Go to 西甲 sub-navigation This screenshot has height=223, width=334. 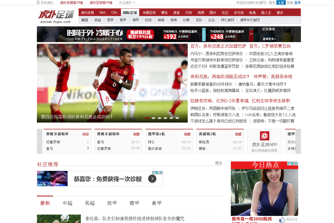pyautogui.click(x=110, y=20)
